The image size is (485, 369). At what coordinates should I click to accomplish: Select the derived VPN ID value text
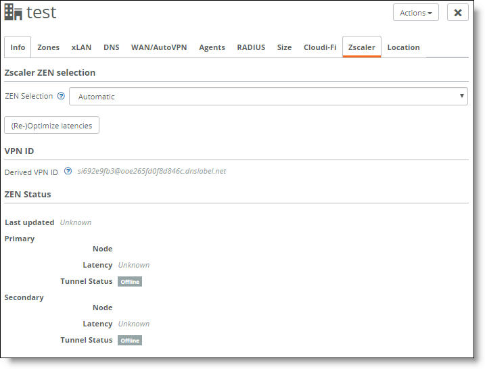152,171
